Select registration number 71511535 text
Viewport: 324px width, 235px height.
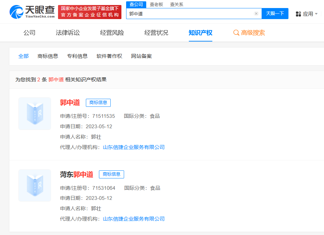[104, 116]
